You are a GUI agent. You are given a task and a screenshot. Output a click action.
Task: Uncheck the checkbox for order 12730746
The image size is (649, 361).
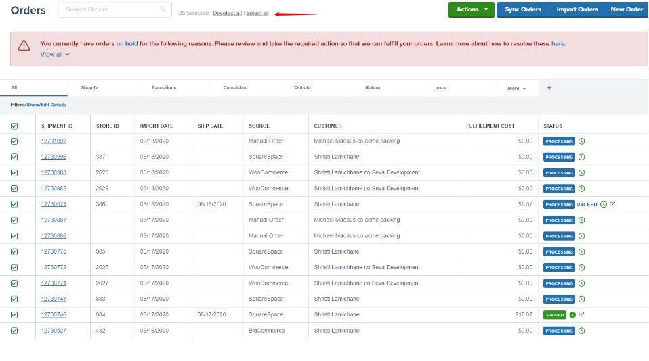pos(14,315)
